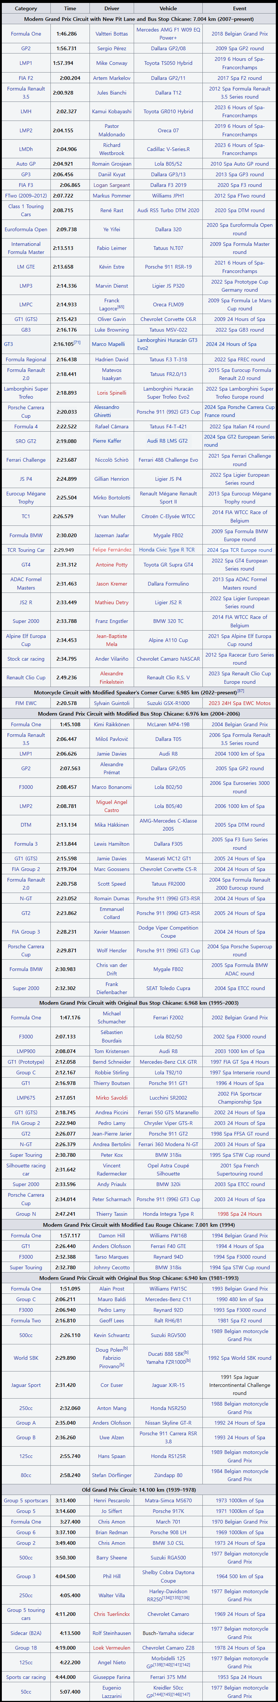Open McLaren MP4-19B vehicle page

tap(168, 725)
